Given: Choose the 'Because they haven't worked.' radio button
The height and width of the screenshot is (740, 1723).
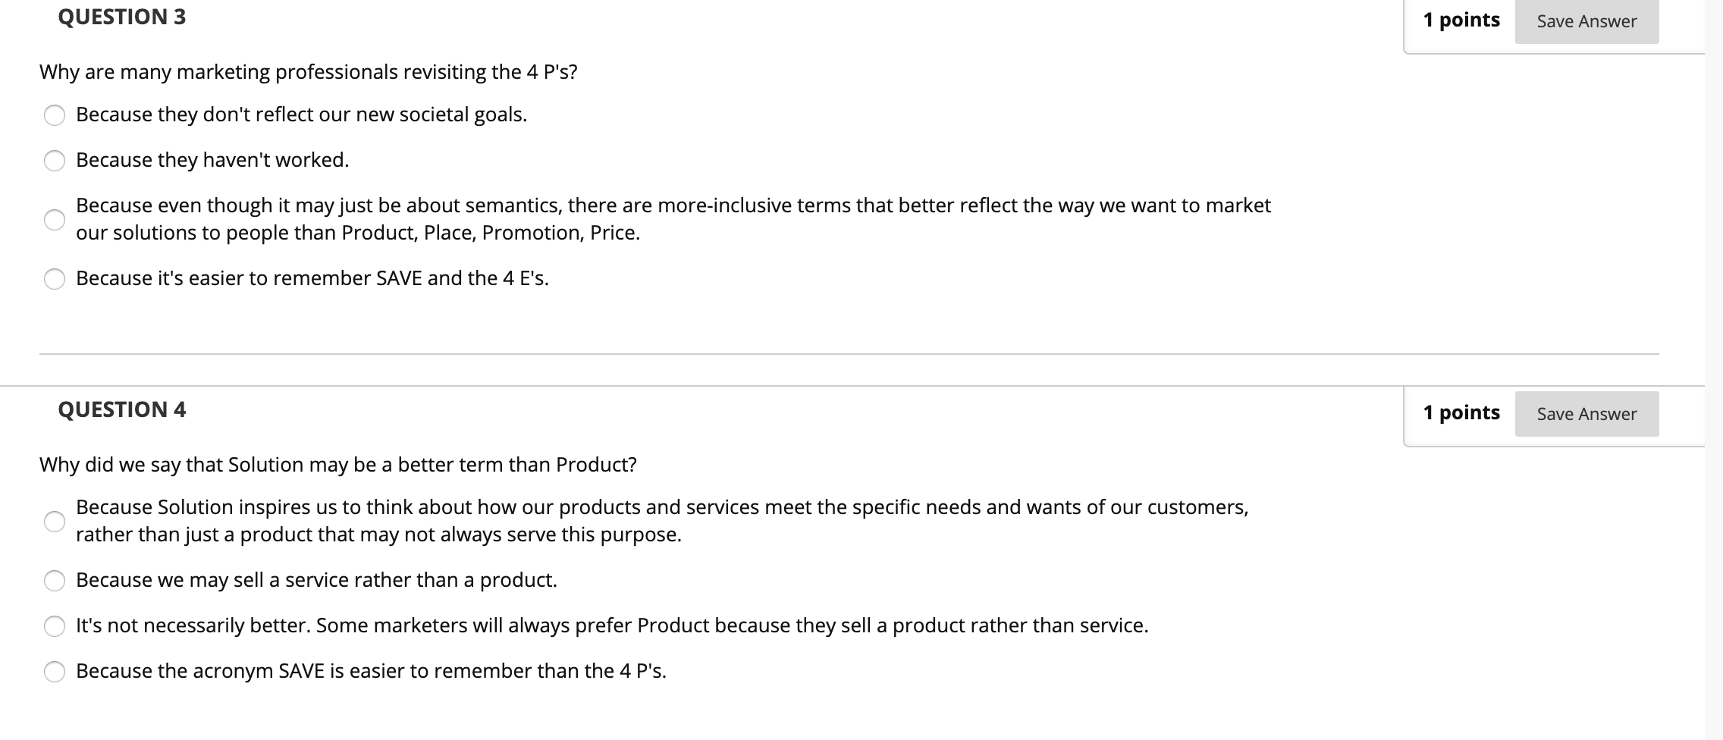Looking at the screenshot, I should (x=54, y=161).
